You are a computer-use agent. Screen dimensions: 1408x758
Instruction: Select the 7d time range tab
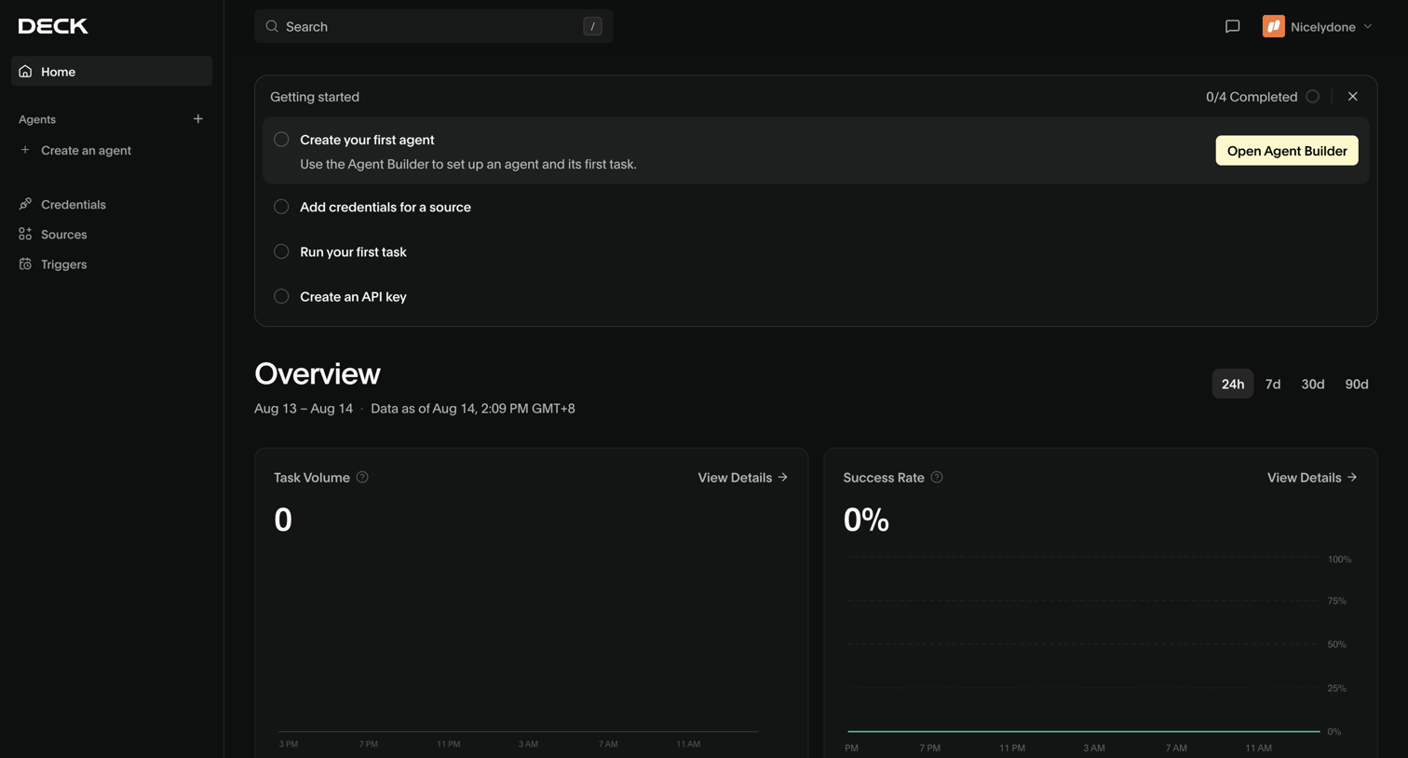pyautogui.click(x=1273, y=384)
